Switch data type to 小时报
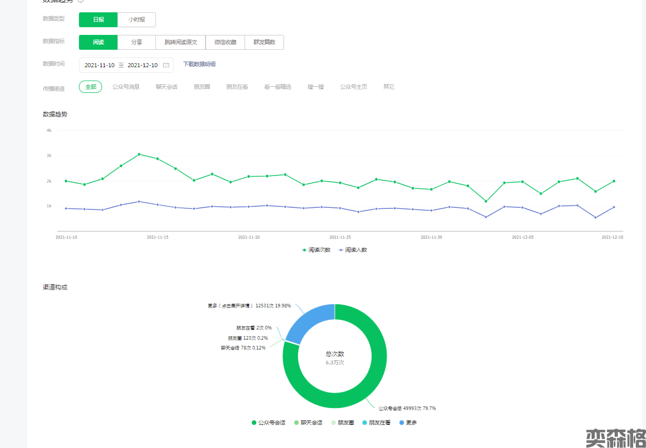This screenshot has width=646, height=448. coord(136,20)
